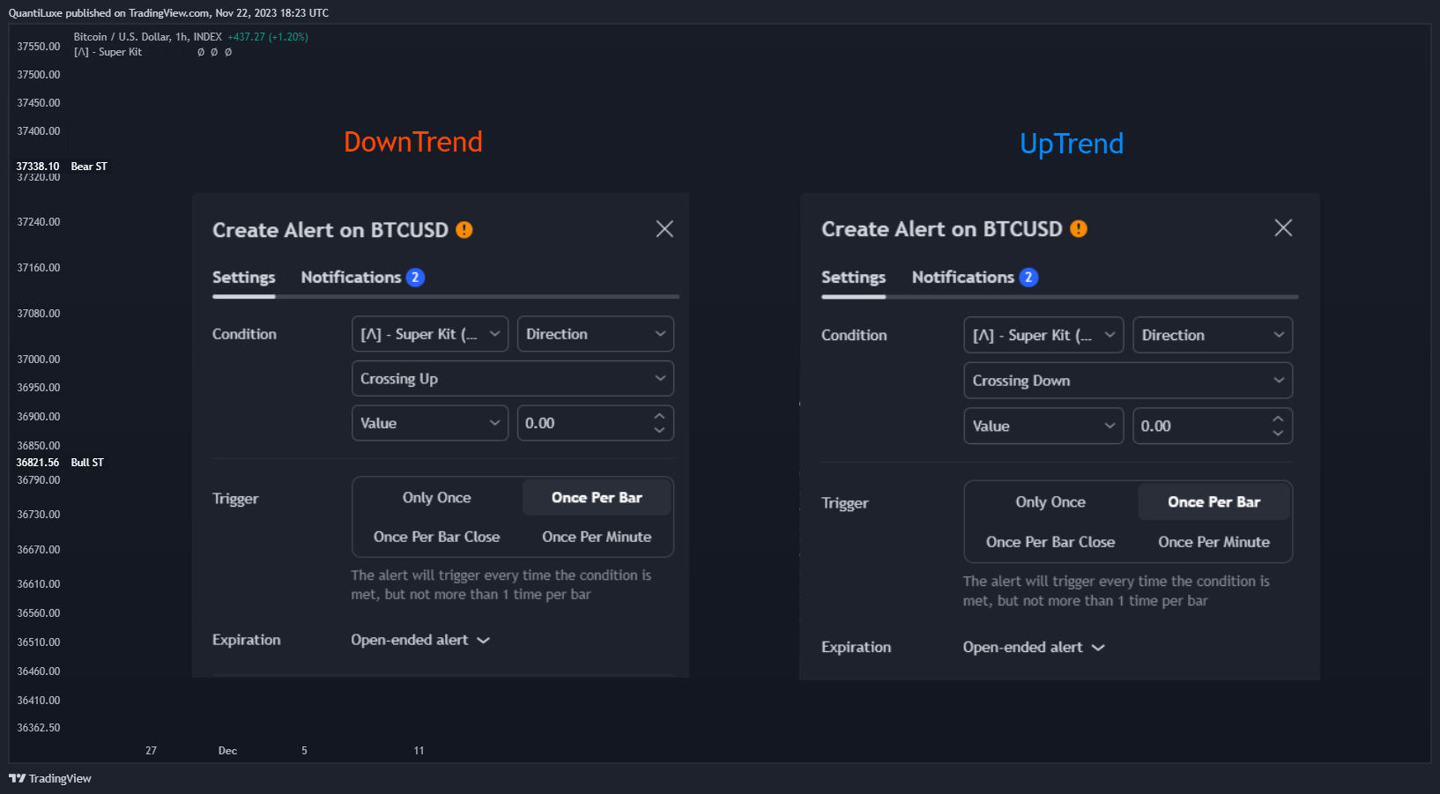The height and width of the screenshot is (794, 1440).
Task: Click the notifications count badge in DownTrend dialog
Action: point(415,278)
